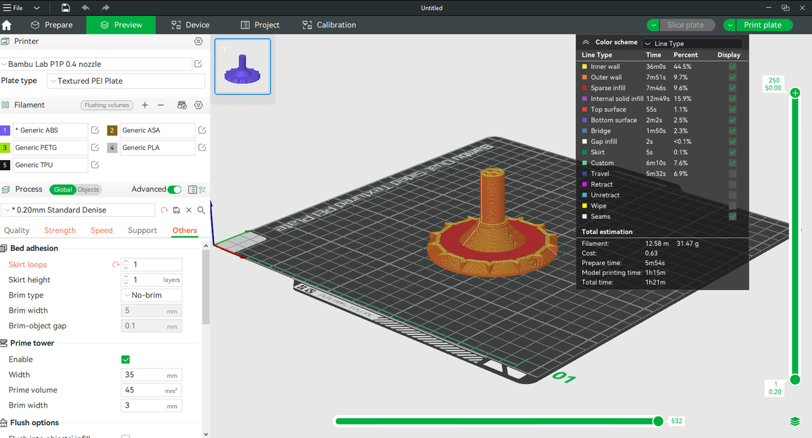Viewport: 812px width, 438px height.
Task: Uncheck Inner wall display checkbox
Action: 732,67
